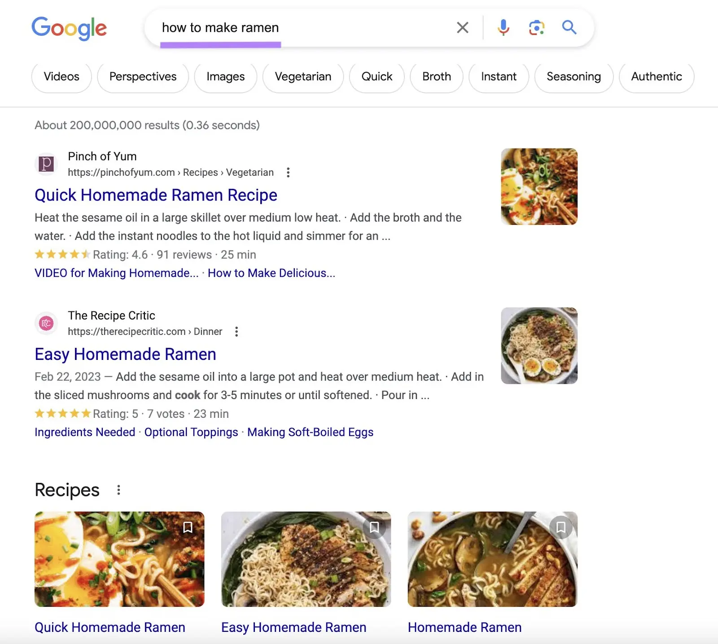Screen dimensions: 718x644
Task: Click Rating: 4.6 · 91 reviews text
Action: click(152, 255)
